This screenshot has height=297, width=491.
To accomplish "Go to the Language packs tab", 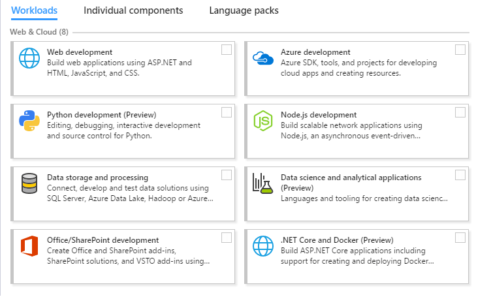I will click(244, 10).
